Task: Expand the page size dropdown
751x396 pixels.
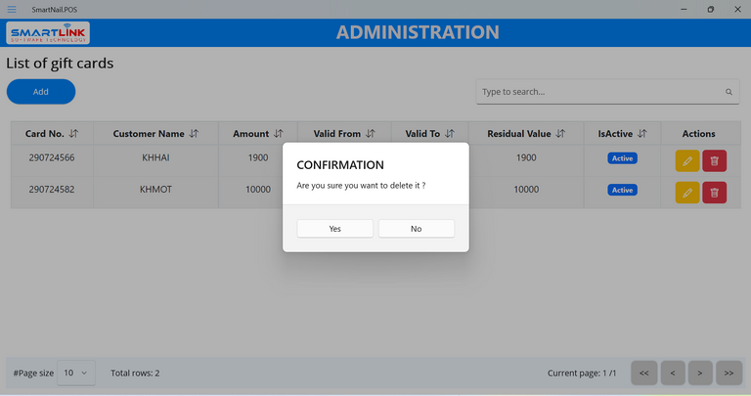Action: (x=75, y=373)
